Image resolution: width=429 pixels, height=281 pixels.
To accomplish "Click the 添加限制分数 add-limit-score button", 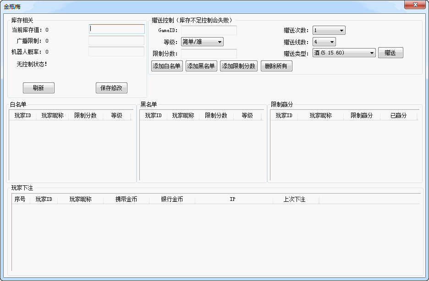I will 238,65.
